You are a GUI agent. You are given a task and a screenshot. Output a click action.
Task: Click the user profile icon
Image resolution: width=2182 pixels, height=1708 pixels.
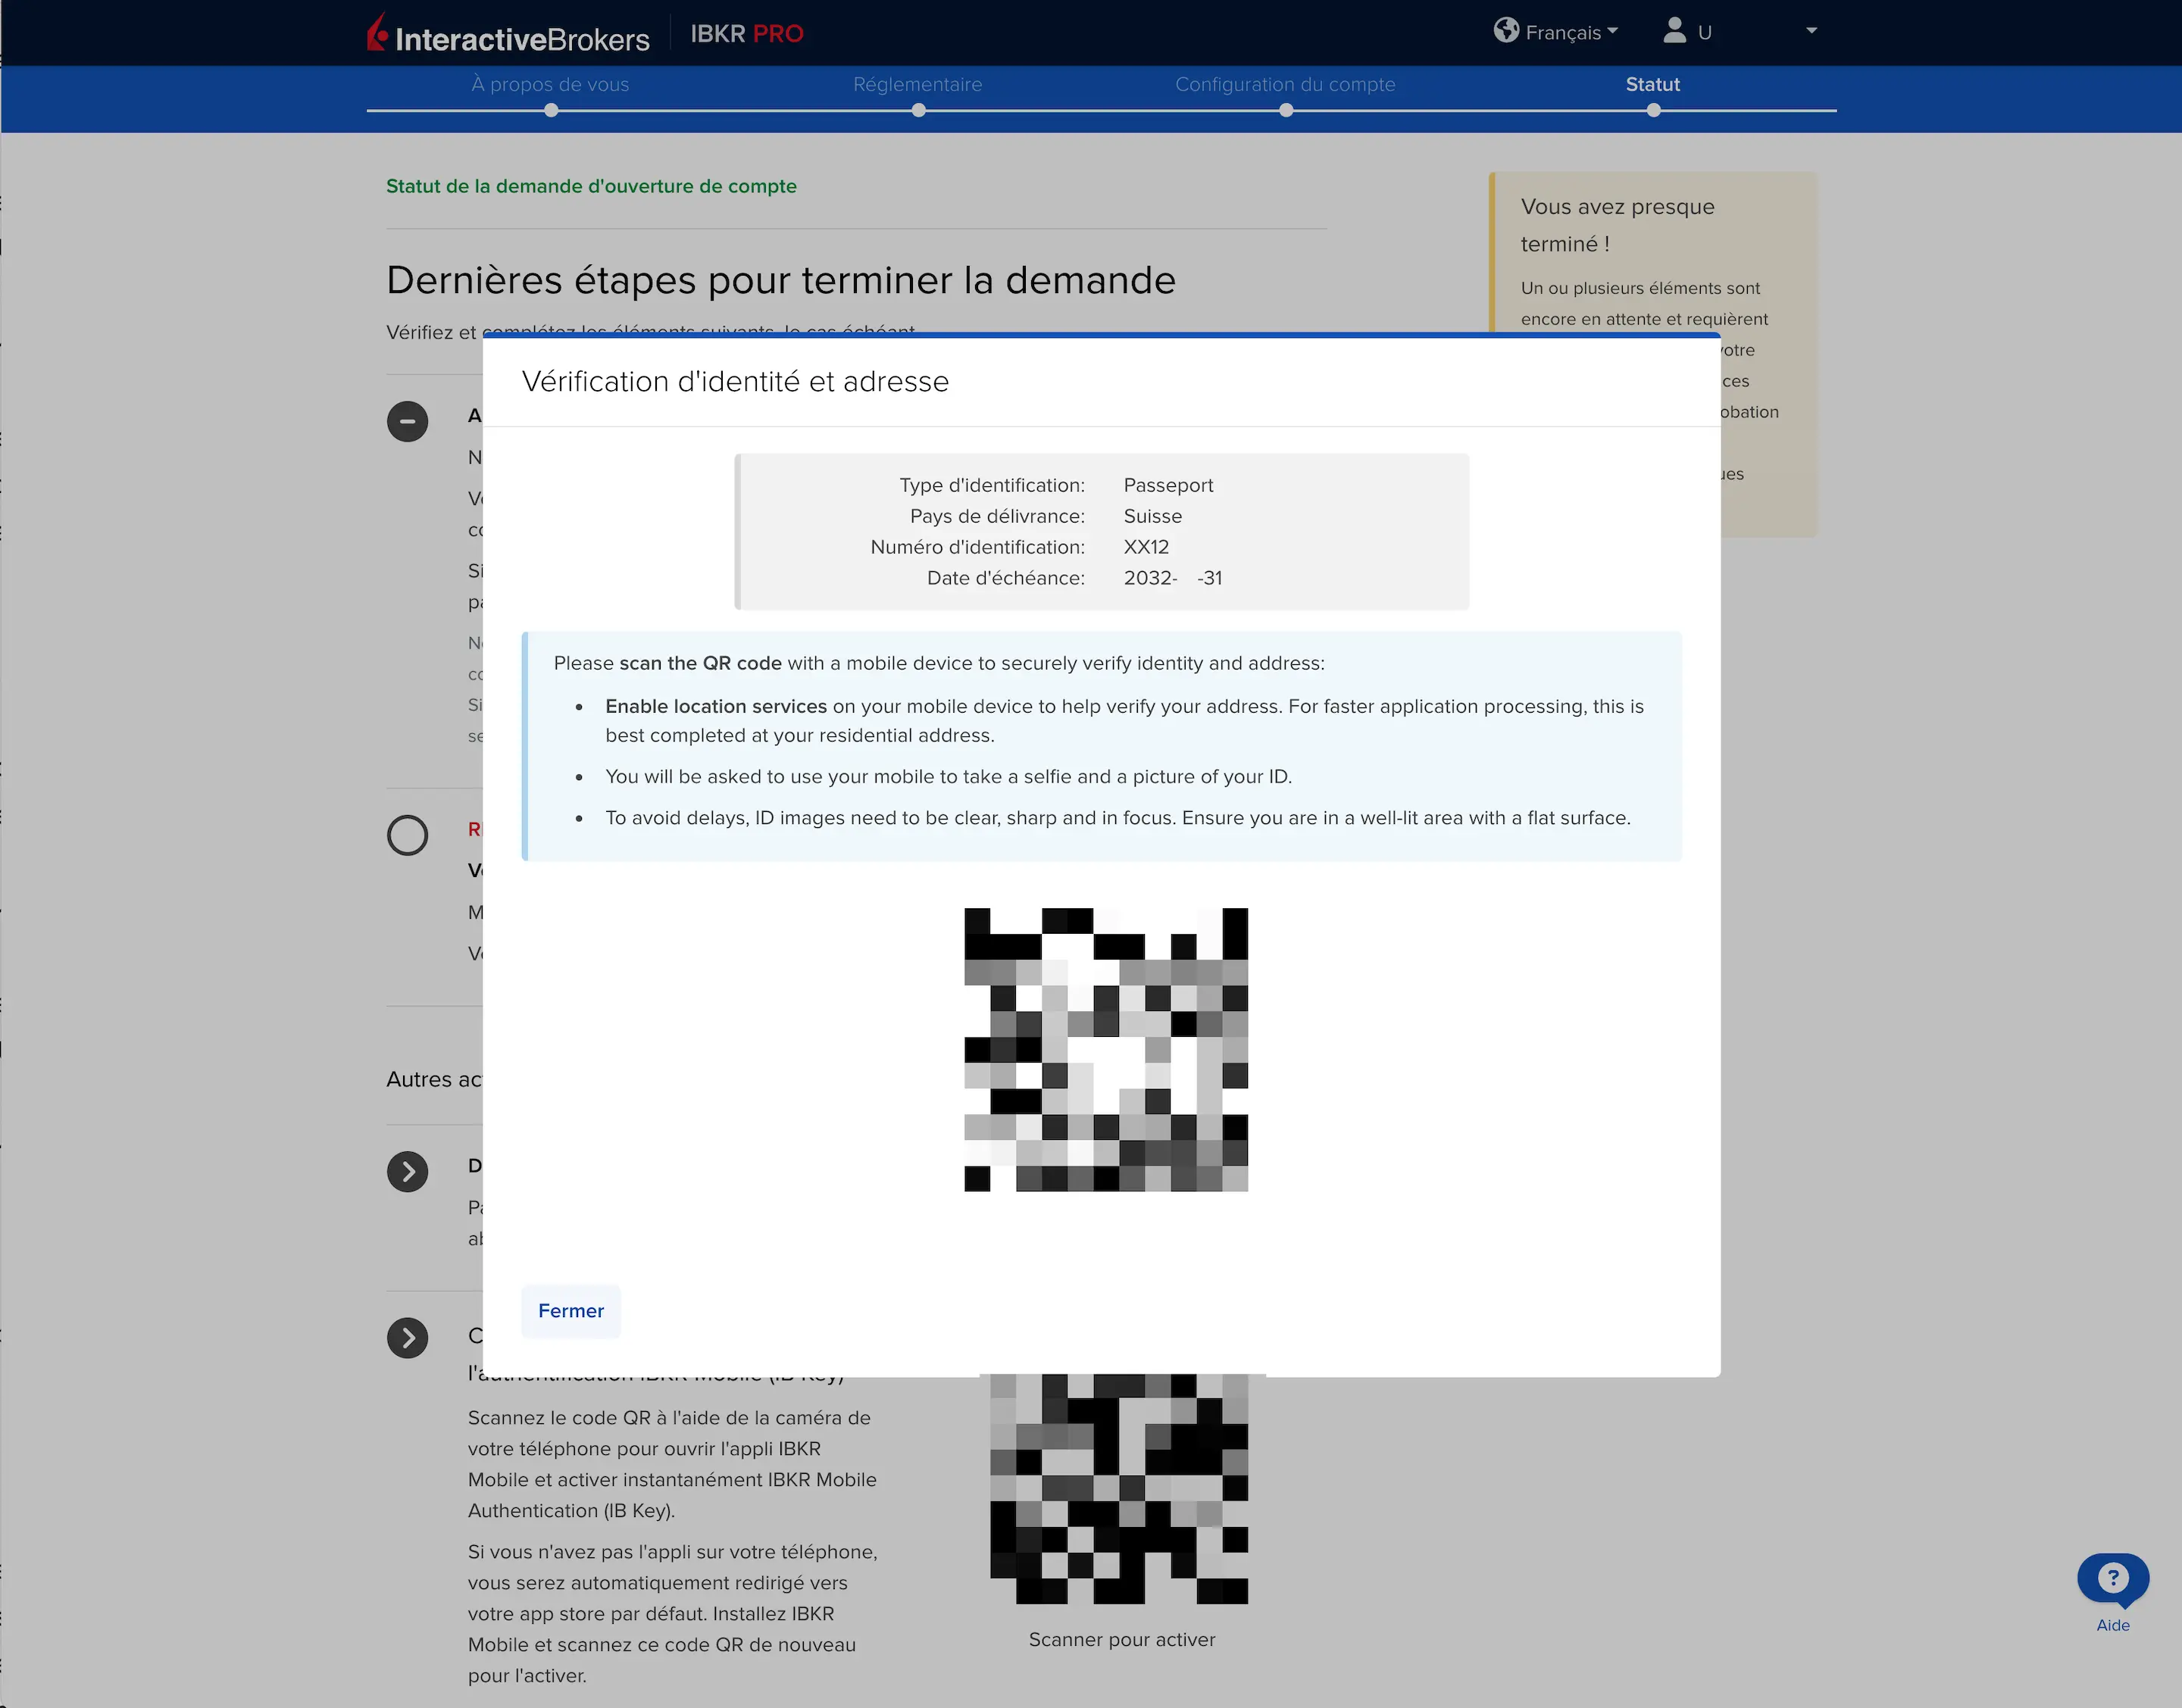(1674, 30)
